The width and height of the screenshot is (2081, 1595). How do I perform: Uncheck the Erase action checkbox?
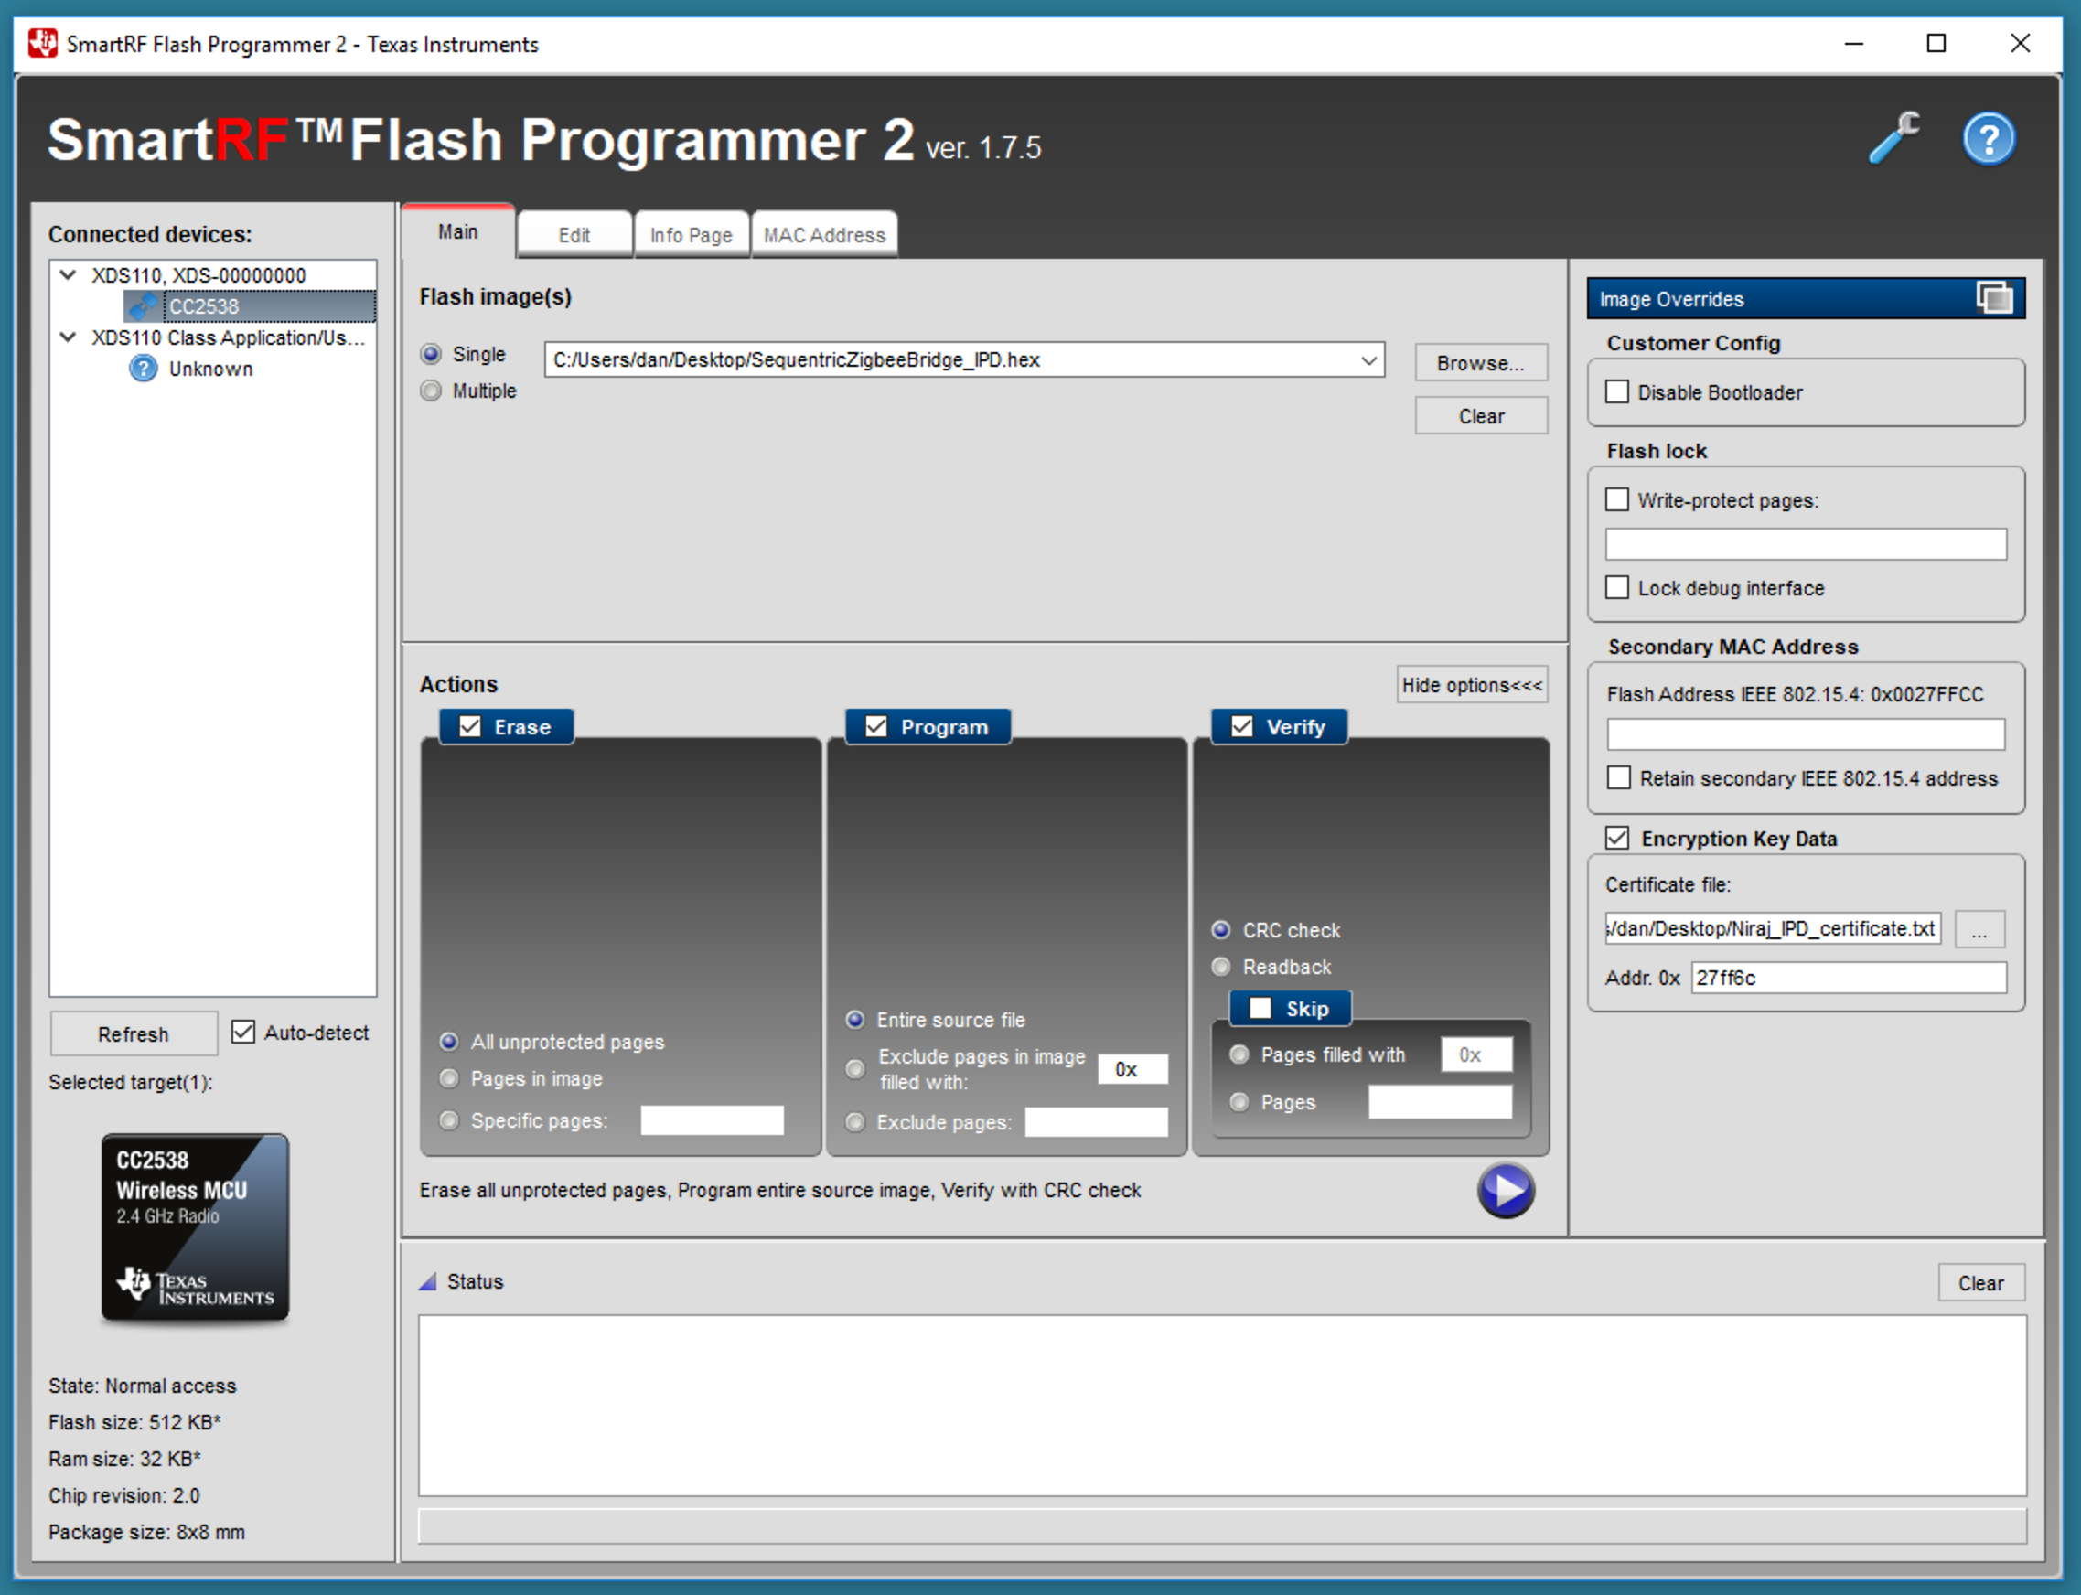(x=470, y=727)
